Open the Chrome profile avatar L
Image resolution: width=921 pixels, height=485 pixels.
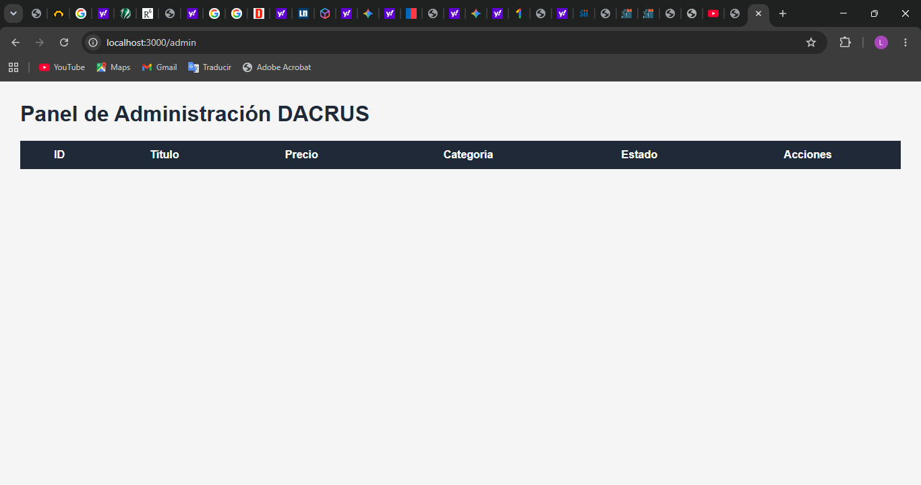[881, 42]
